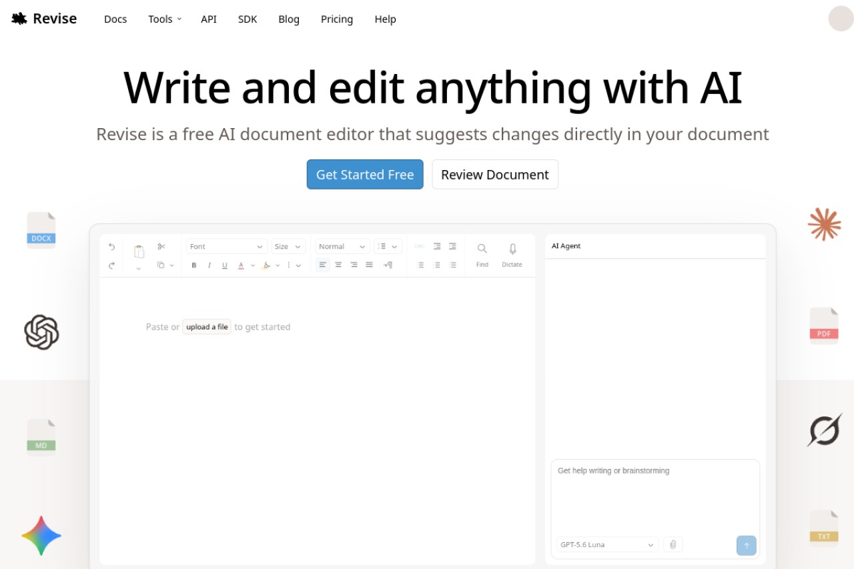Apply the highlight color tool
Viewport: 854px width, 569px height.
pyautogui.click(x=267, y=265)
